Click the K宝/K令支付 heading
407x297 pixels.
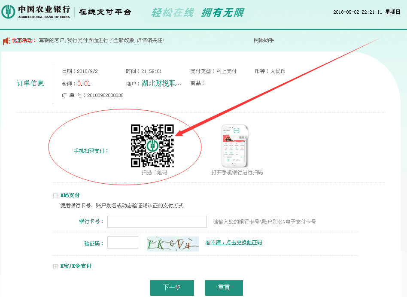[76, 266]
